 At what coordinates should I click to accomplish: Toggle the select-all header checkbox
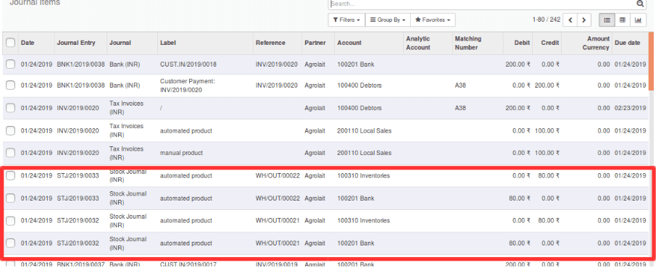coord(11,43)
